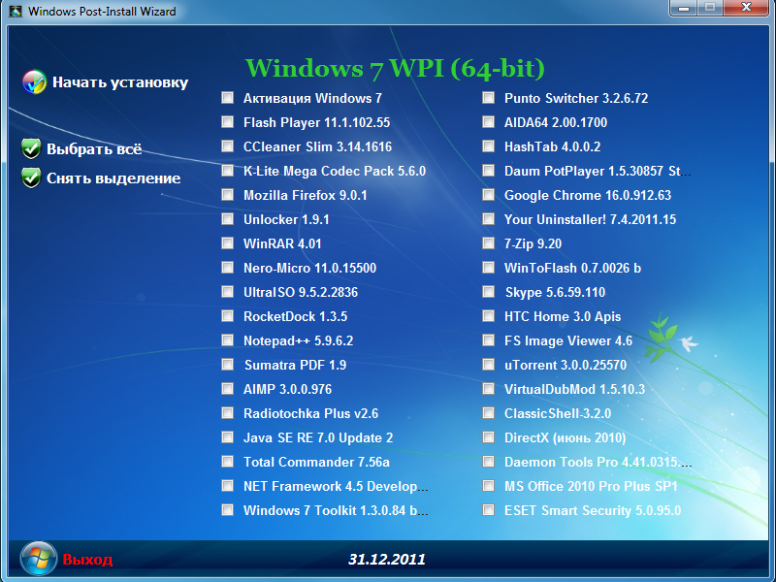Select Mozilla Firefox 9.0.1 checkbox
This screenshot has width=776, height=582.
coord(227,195)
